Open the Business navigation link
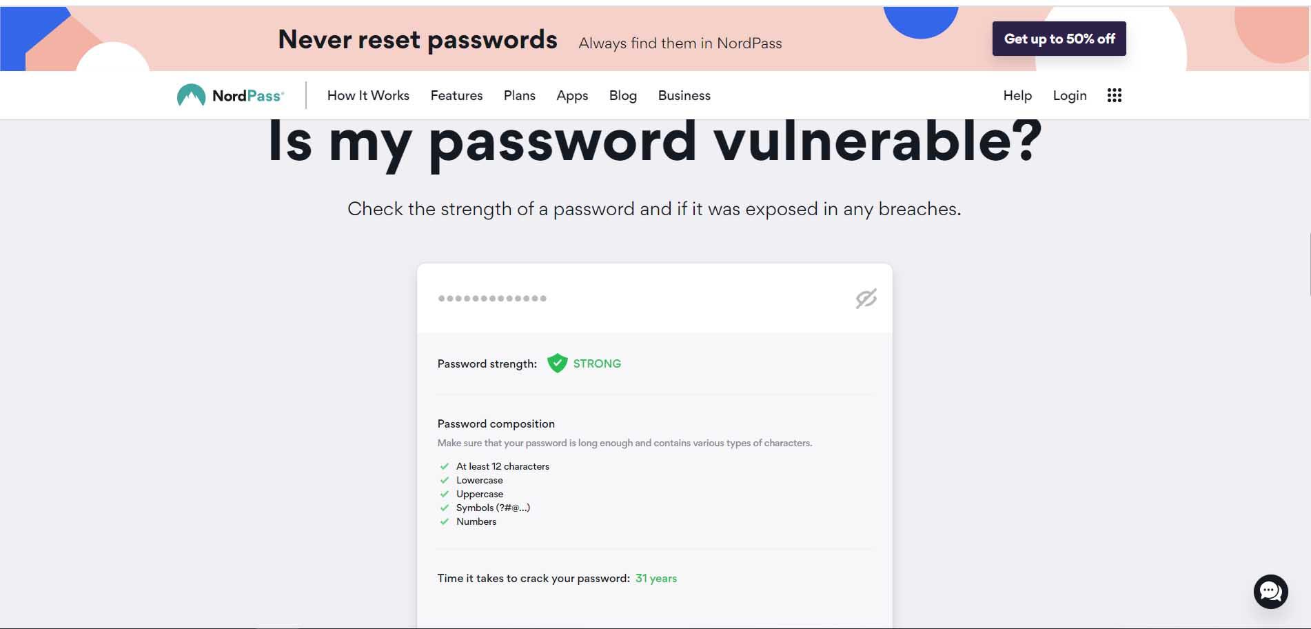The width and height of the screenshot is (1311, 629). (684, 95)
